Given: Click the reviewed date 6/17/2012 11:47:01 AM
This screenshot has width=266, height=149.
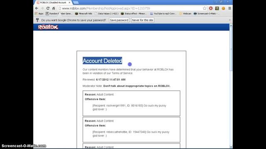Looking at the screenshot, I should 111,79.
